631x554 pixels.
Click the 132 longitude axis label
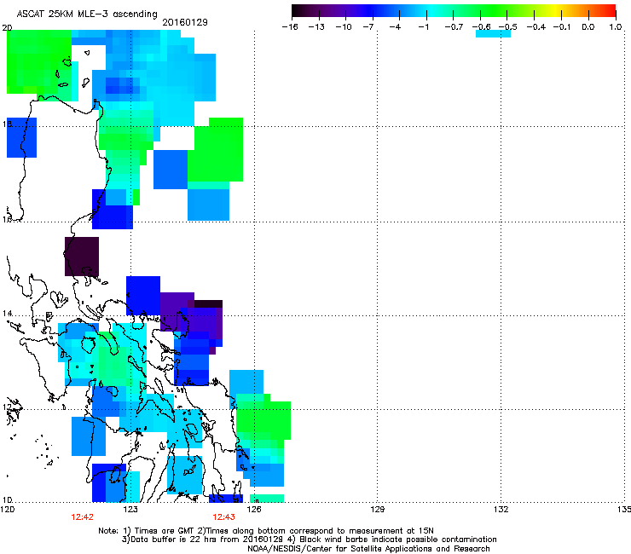point(501,510)
